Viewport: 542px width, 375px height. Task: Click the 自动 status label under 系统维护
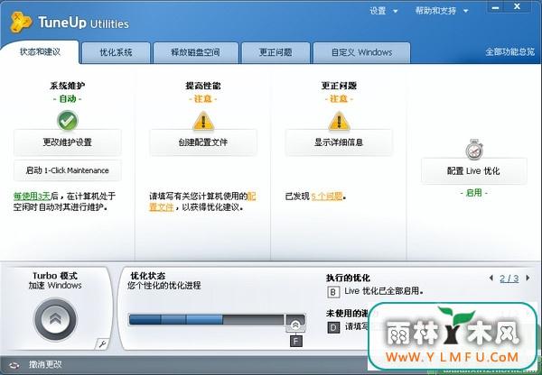pos(68,98)
